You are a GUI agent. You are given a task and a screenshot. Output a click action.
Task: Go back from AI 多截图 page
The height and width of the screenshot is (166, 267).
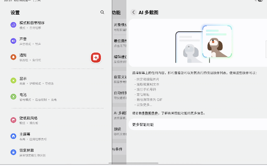(x=133, y=12)
